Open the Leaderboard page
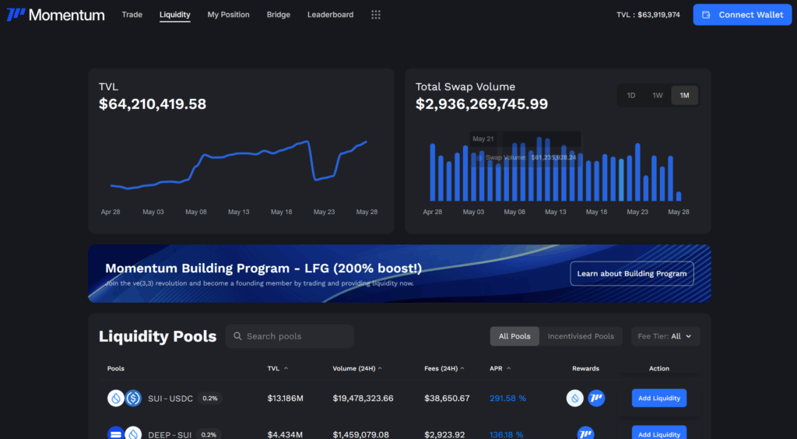 click(x=330, y=15)
